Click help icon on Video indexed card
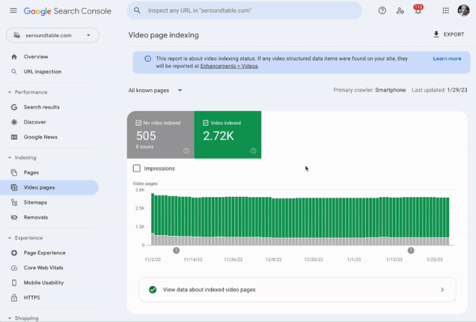This screenshot has width=476, height=322. tap(254, 151)
